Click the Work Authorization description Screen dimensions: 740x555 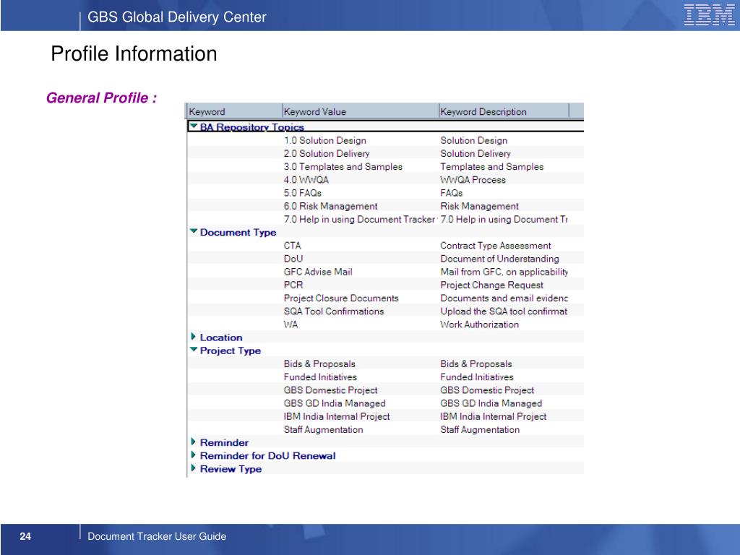[x=480, y=324]
